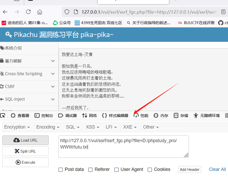This screenshot has height=195, width=228.
Task: Click the Add Header button
Action: [190, 170]
